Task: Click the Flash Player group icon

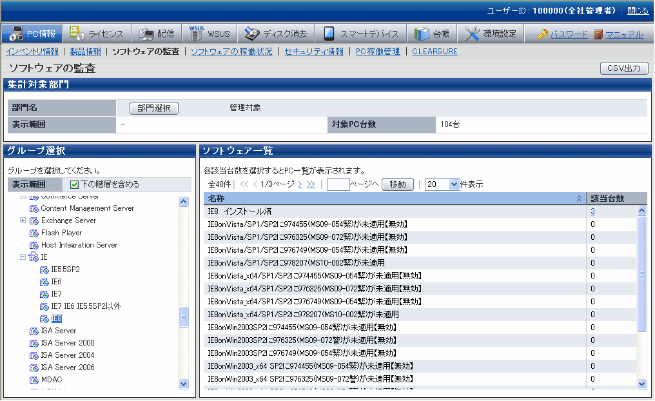Action: click(34, 233)
